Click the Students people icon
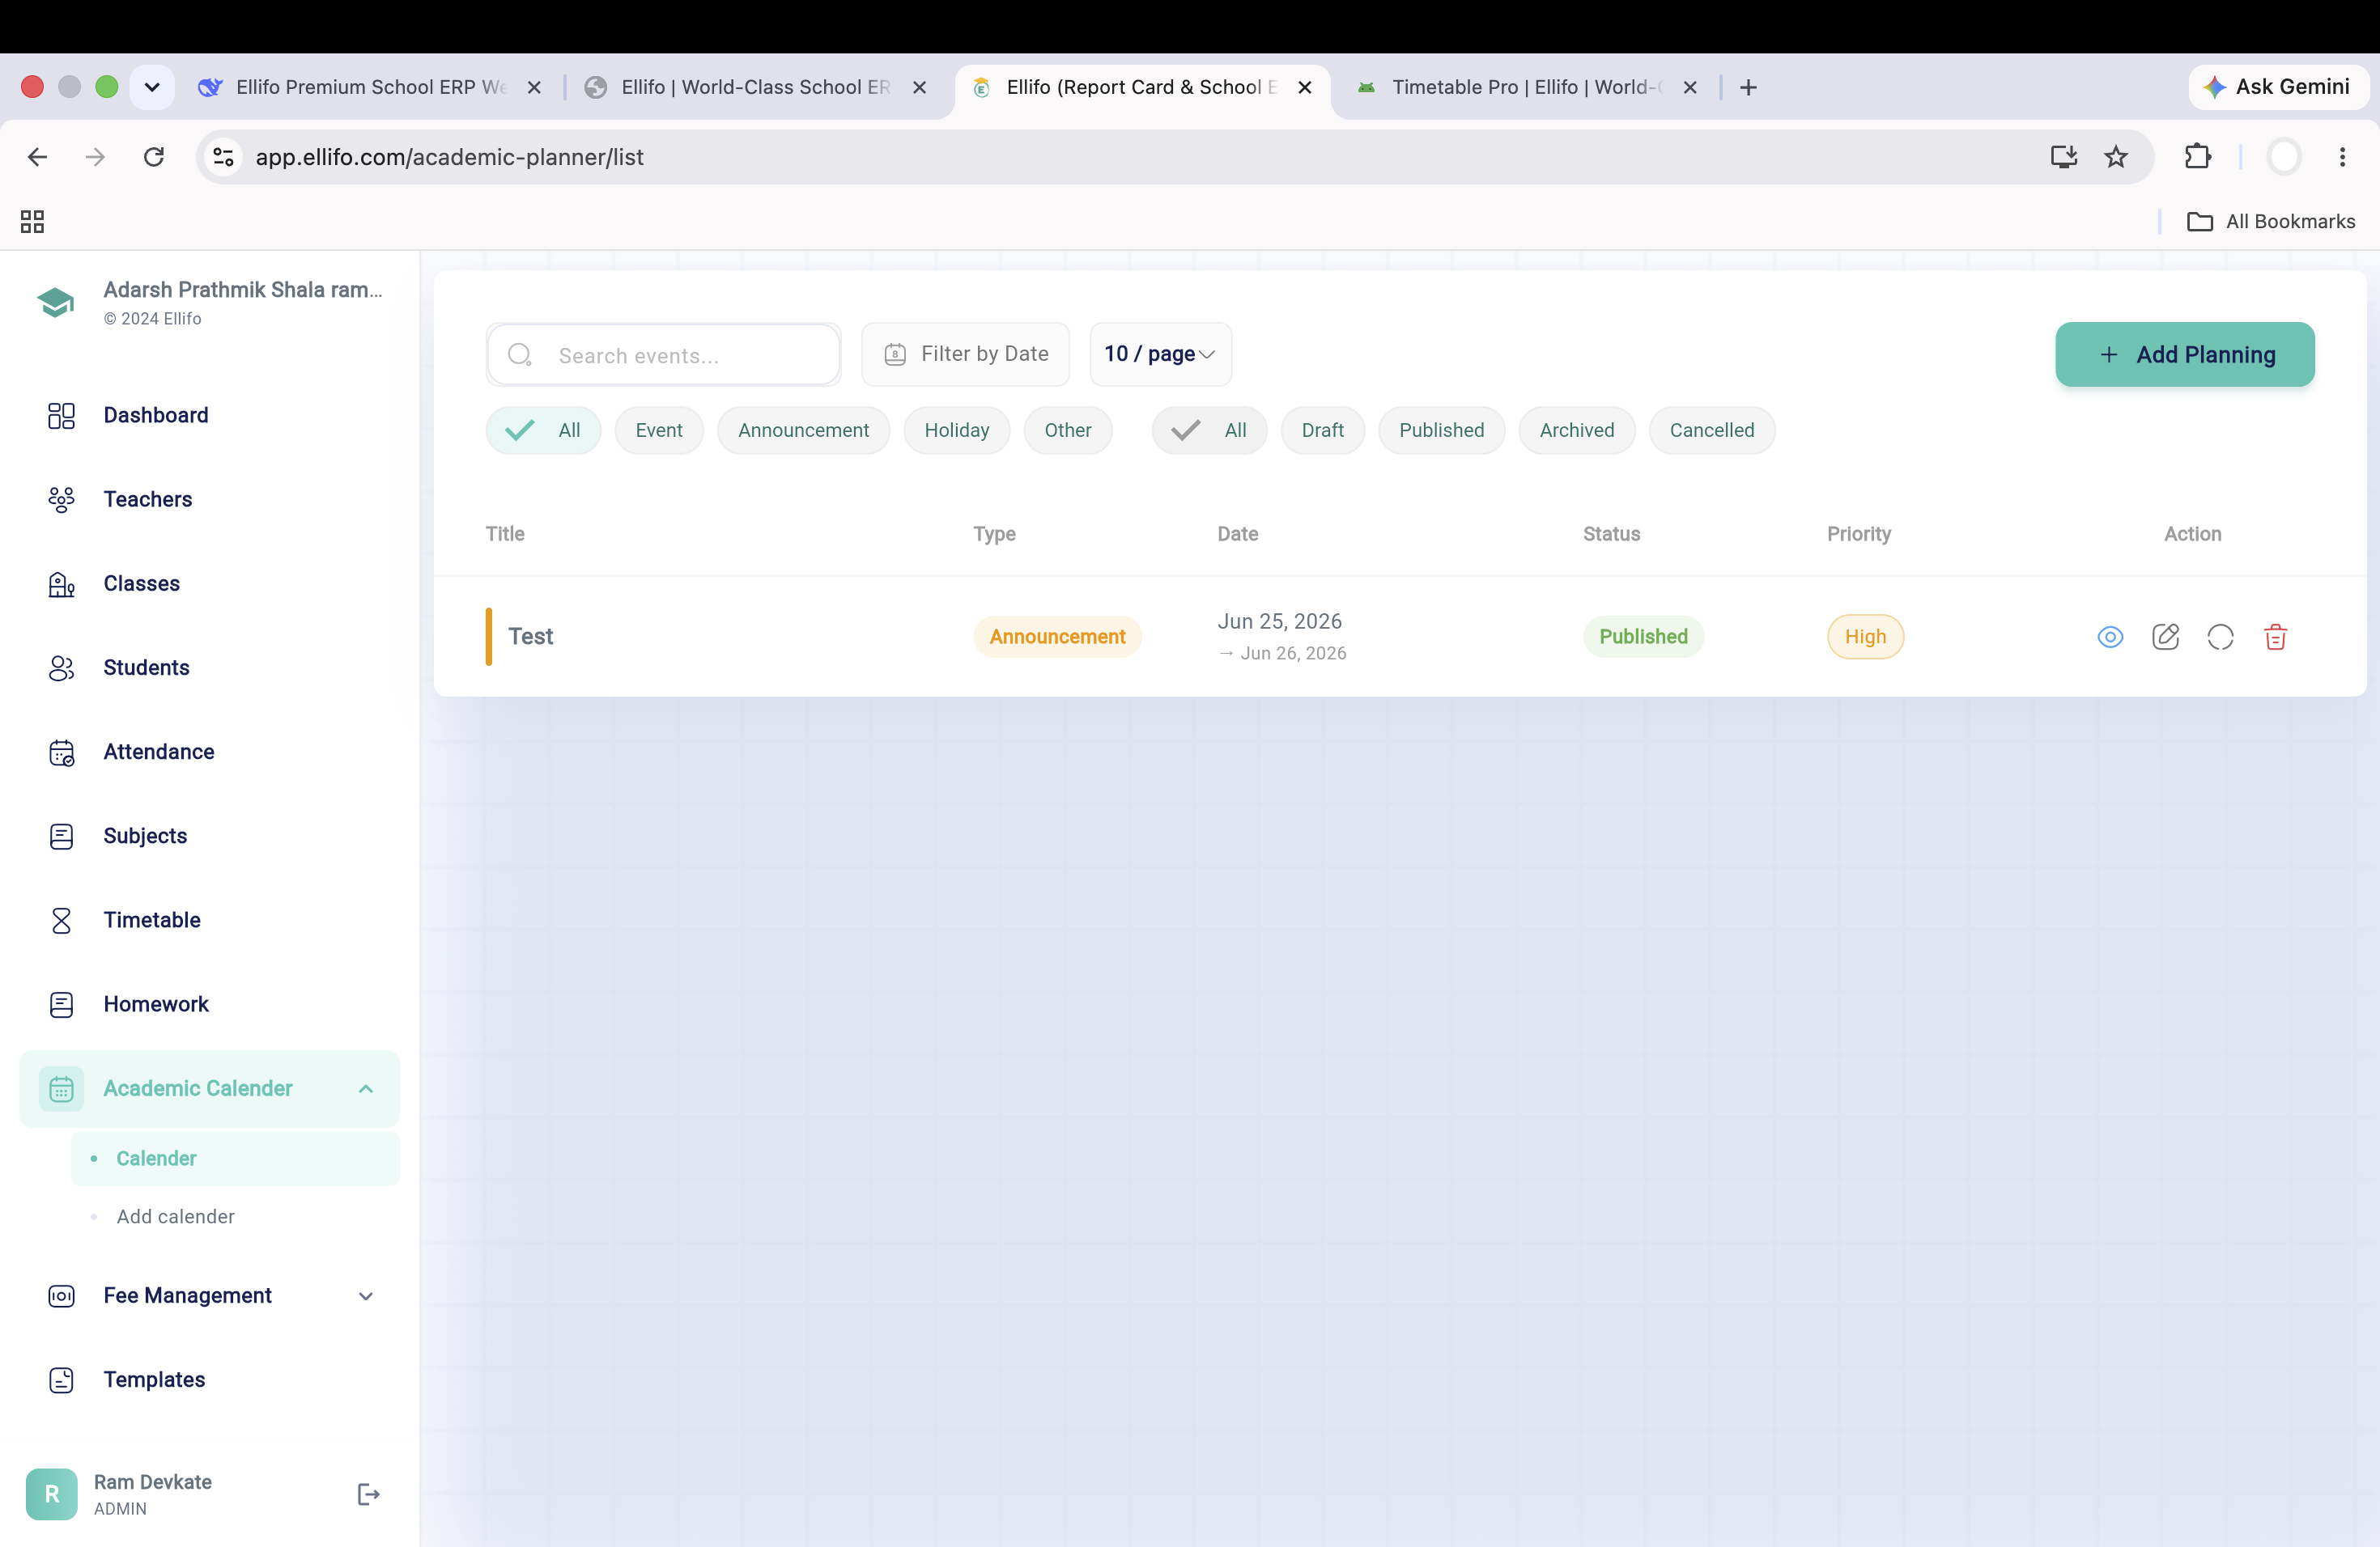The image size is (2380, 1547). click(61, 668)
